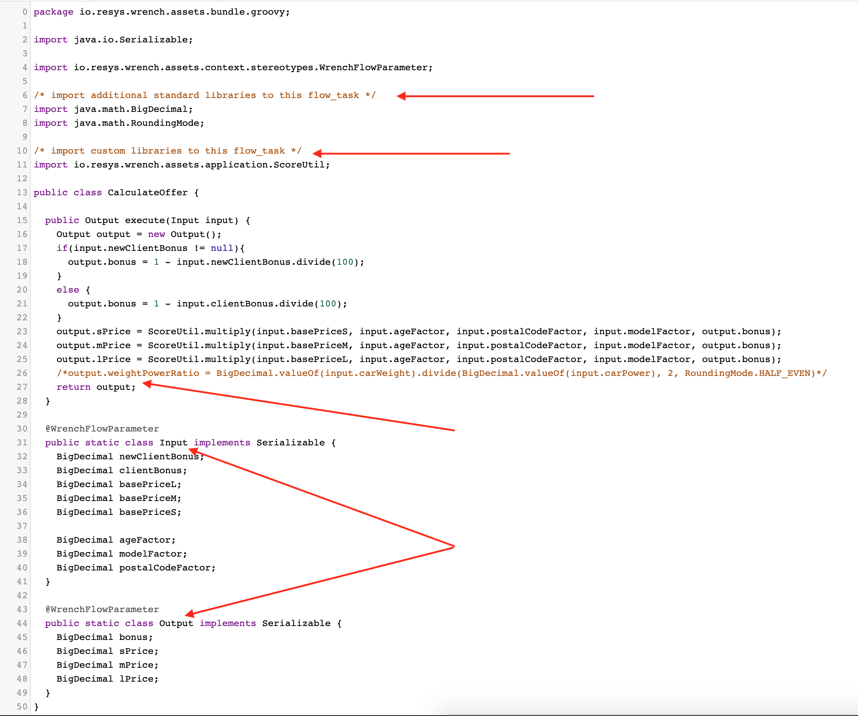Click line number 26 in the gutter
Image resolution: width=858 pixels, height=716 pixels.
[x=21, y=373]
